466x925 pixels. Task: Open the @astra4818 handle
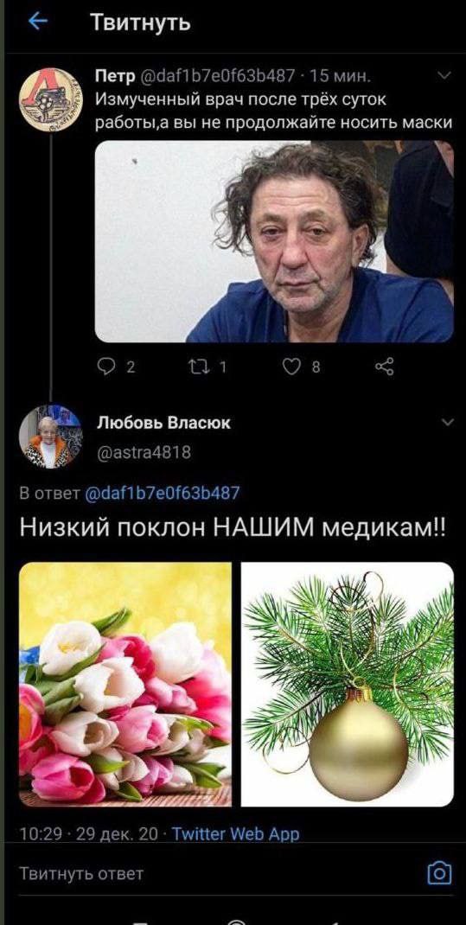point(144,452)
